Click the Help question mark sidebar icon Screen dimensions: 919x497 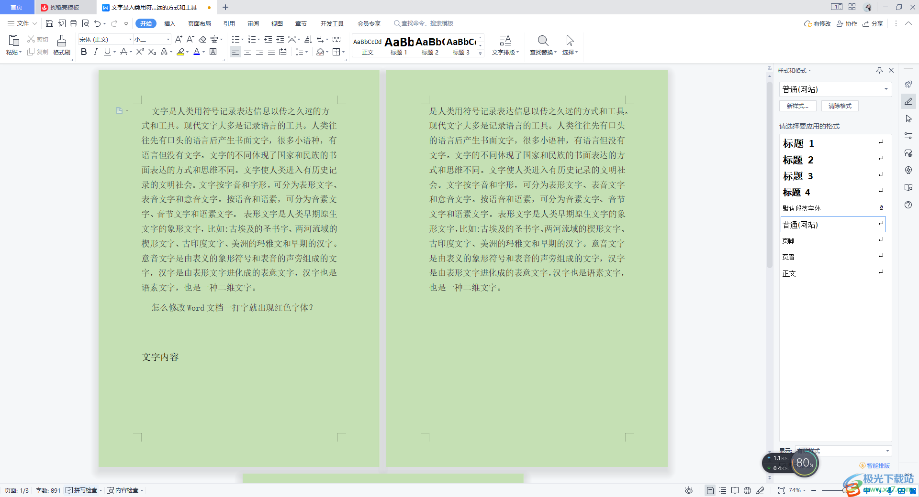[908, 205]
